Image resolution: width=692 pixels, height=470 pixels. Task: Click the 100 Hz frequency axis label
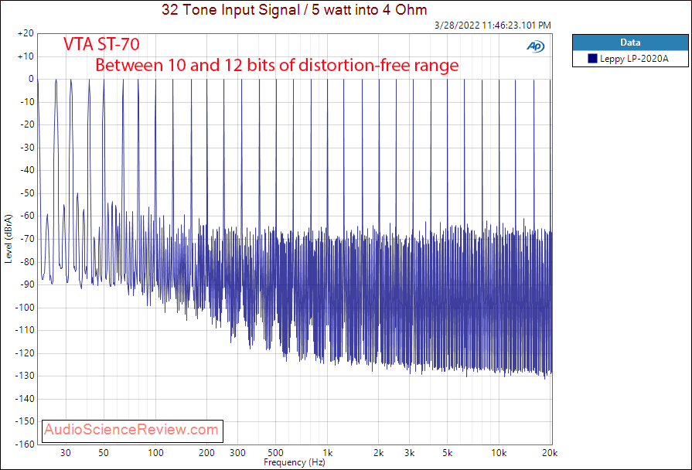[155, 453]
